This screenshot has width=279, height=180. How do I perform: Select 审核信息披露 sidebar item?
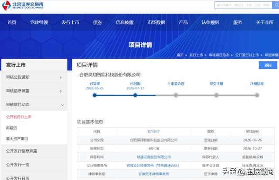coord(34,91)
